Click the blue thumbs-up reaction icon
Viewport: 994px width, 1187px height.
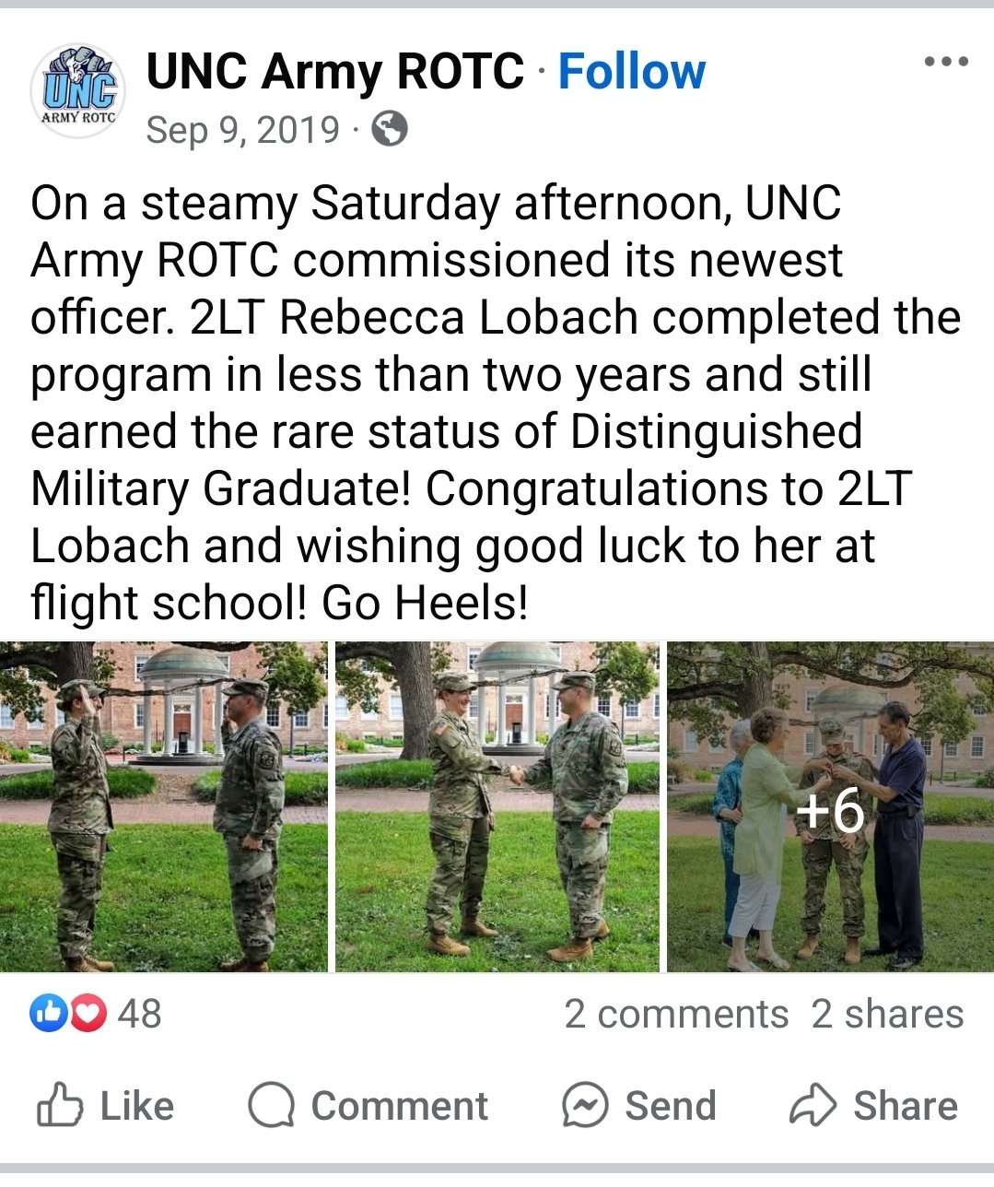[49, 1014]
